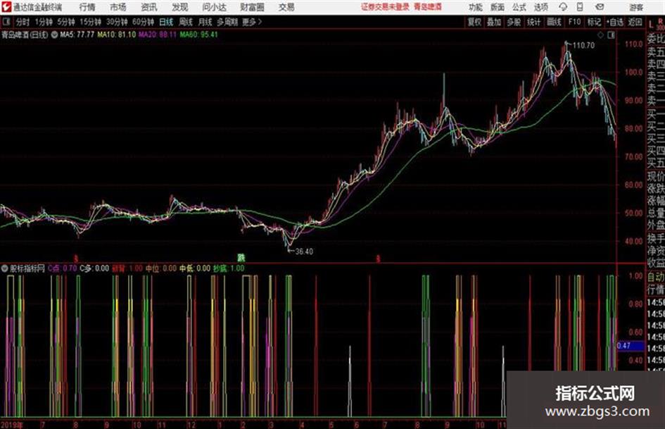Open the 行情 menu

pyautogui.click(x=87, y=7)
